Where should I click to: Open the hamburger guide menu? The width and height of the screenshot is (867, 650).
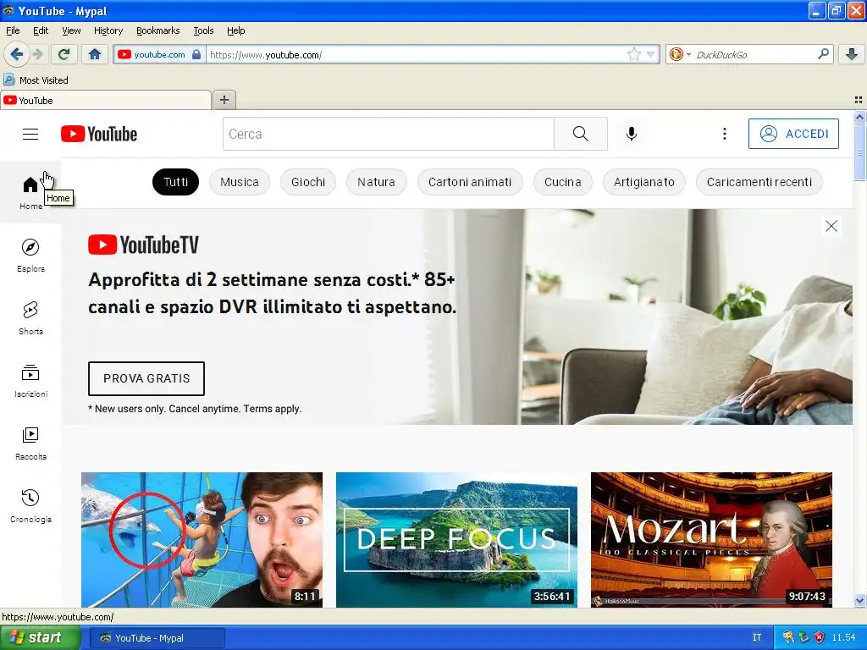coord(30,135)
